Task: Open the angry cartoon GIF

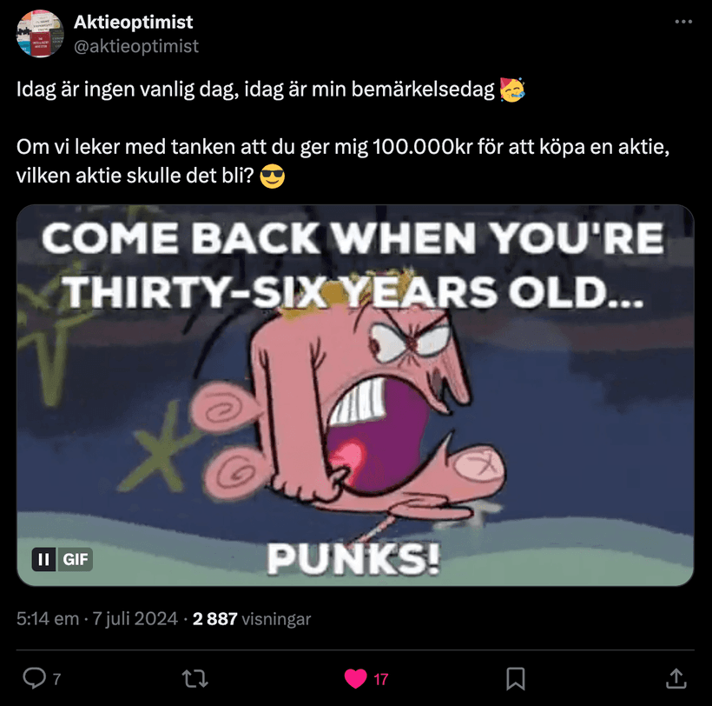Action: click(x=355, y=395)
